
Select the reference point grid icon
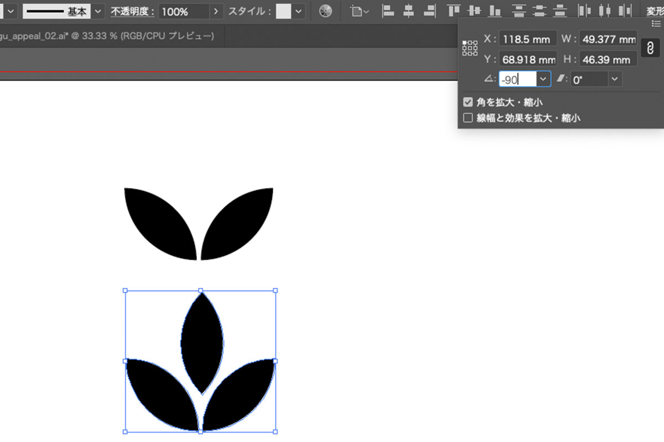470,49
